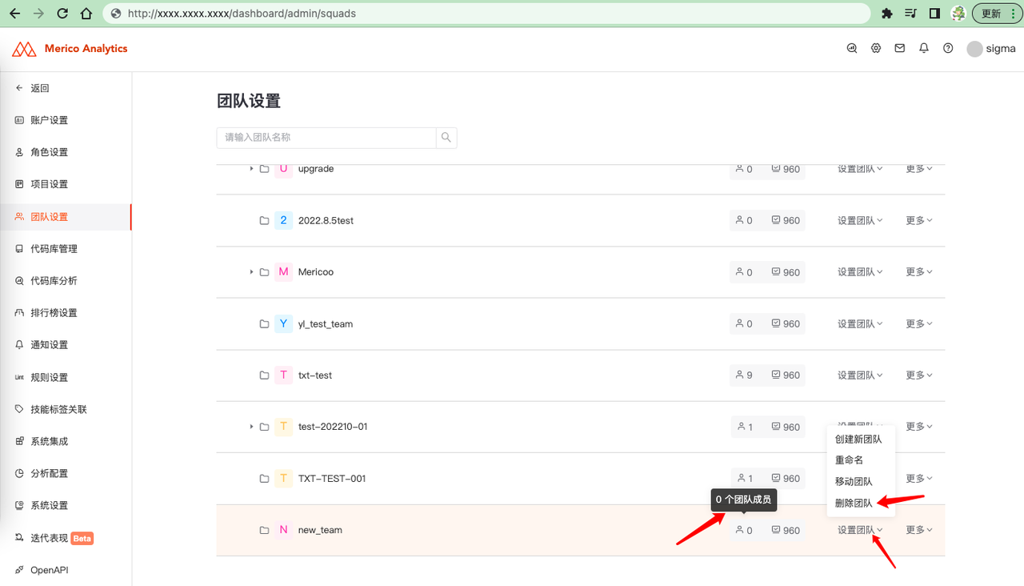Click the 960 badge for yl_test_team
This screenshot has width=1024, height=586.
(786, 323)
